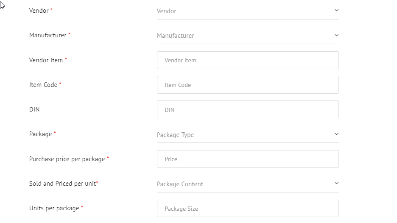
Task: Focus the Package Size text field
Action: (x=248, y=208)
